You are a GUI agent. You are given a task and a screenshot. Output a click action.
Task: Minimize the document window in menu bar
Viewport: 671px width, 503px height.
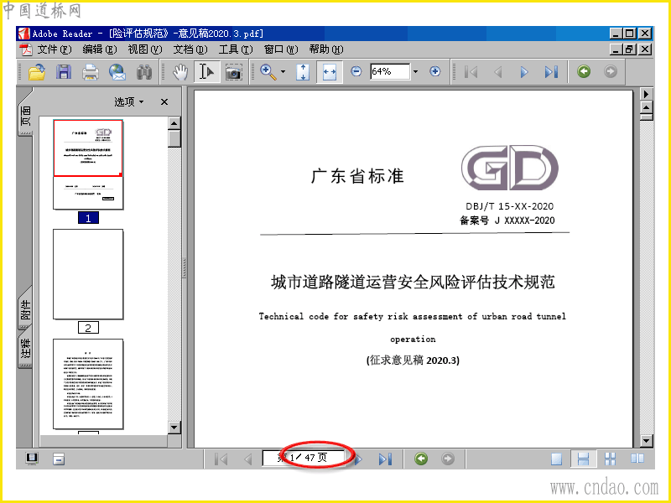[x=616, y=49]
